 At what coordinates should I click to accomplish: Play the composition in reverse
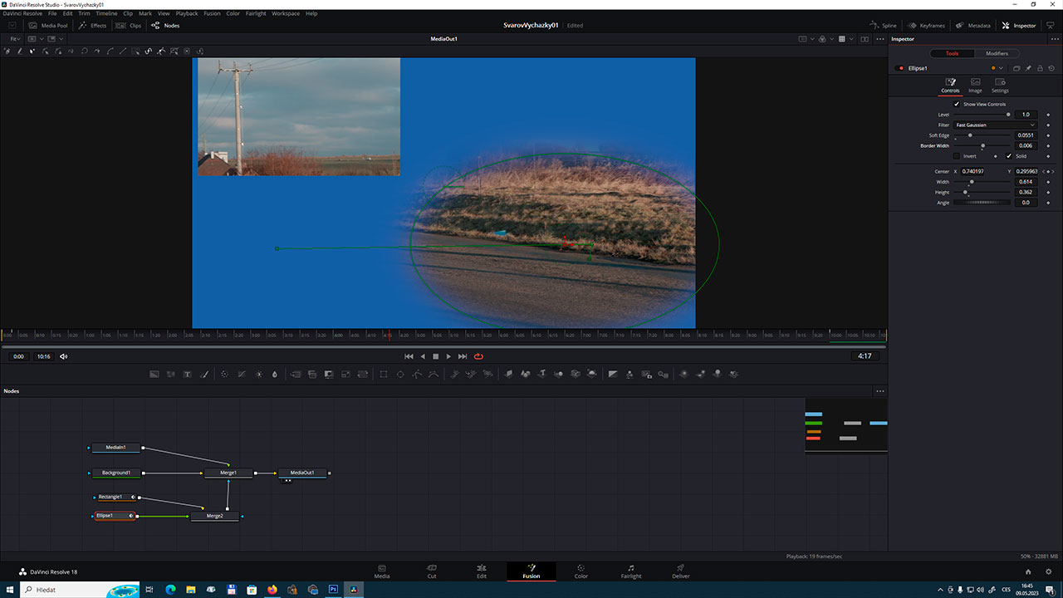[x=423, y=356]
